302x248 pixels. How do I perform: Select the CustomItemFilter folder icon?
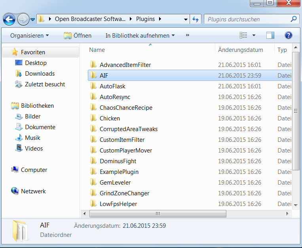(93, 139)
